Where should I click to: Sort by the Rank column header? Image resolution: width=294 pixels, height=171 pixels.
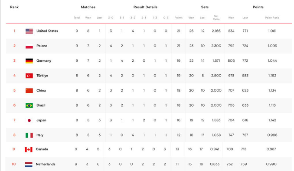point(14,7)
